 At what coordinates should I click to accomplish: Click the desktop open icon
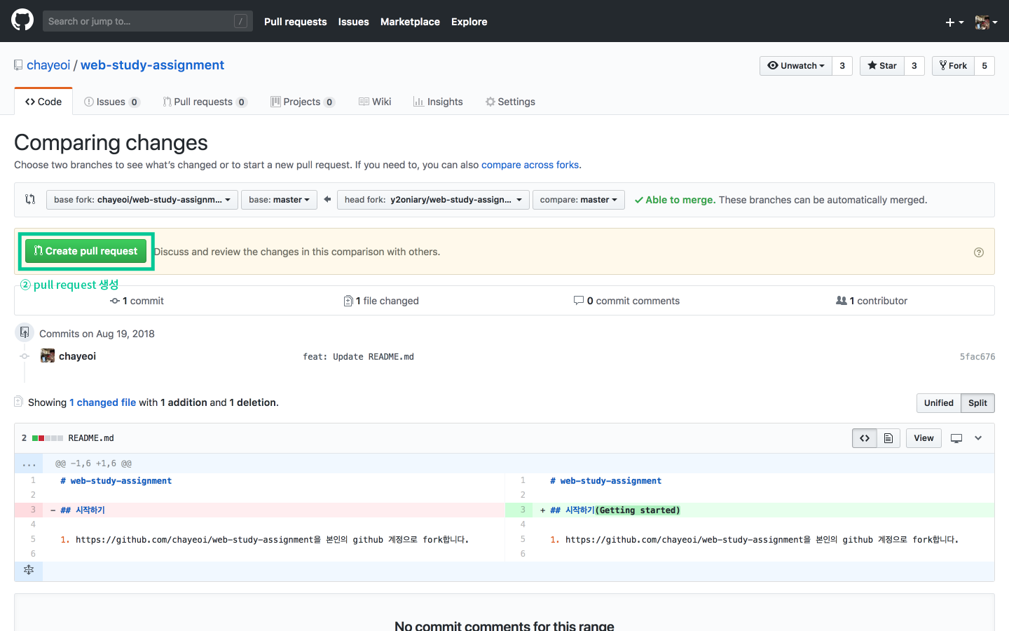(956, 438)
